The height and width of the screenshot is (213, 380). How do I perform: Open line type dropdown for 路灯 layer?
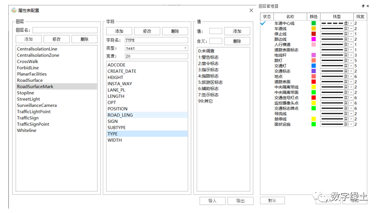point(351,60)
